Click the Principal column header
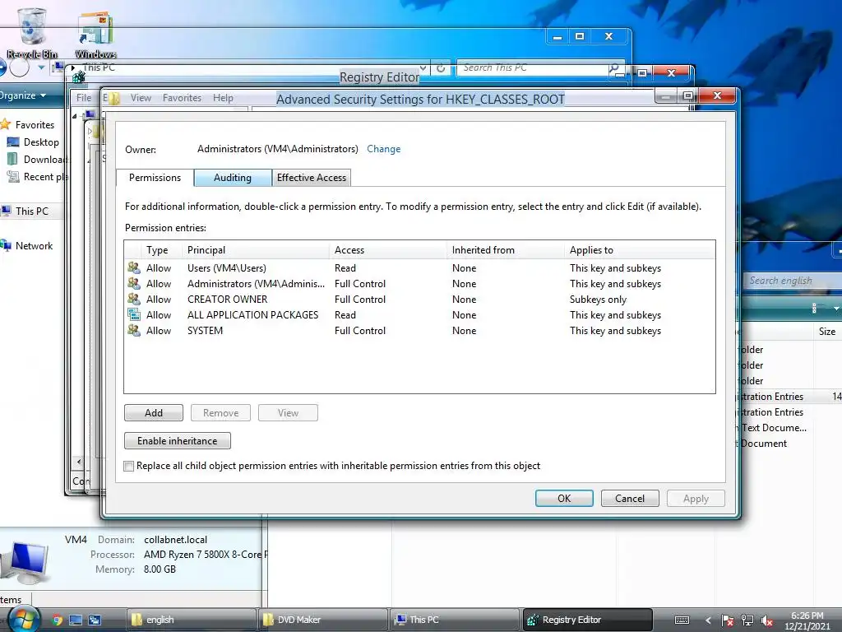This screenshot has width=842, height=632. [256, 250]
